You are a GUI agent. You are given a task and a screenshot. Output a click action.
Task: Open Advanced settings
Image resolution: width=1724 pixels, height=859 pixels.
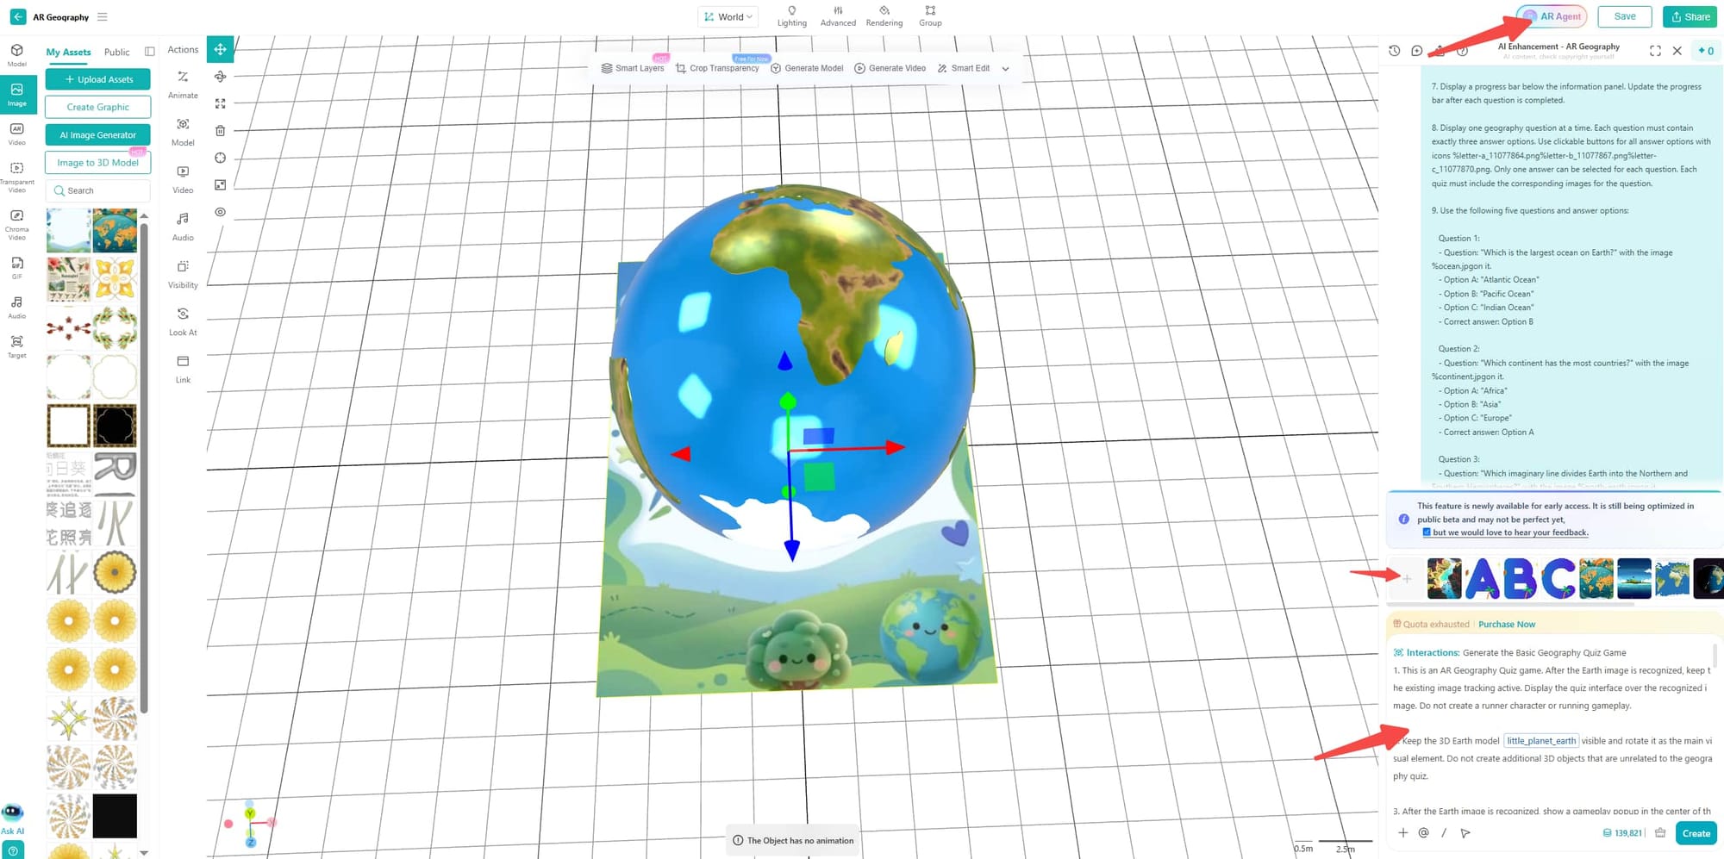pyautogui.click(x=838, y=16)
